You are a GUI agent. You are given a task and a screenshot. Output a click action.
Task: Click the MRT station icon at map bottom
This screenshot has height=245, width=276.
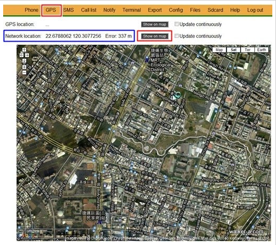pyautogui.click(x=100, y=222)
